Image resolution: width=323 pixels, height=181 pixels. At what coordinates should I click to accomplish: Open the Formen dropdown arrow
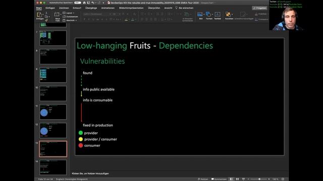212,15
